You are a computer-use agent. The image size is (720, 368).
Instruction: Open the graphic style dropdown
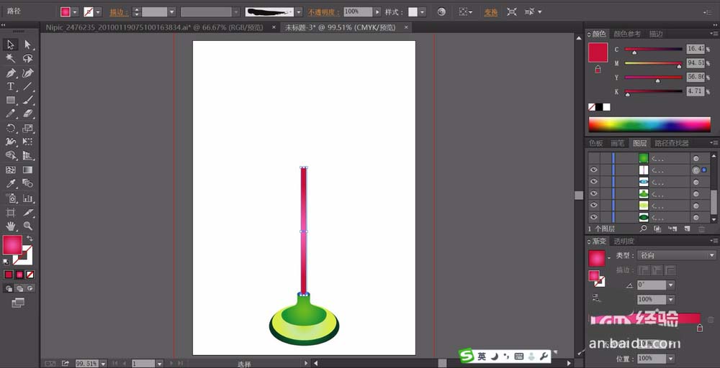click(x=423, y=12)
